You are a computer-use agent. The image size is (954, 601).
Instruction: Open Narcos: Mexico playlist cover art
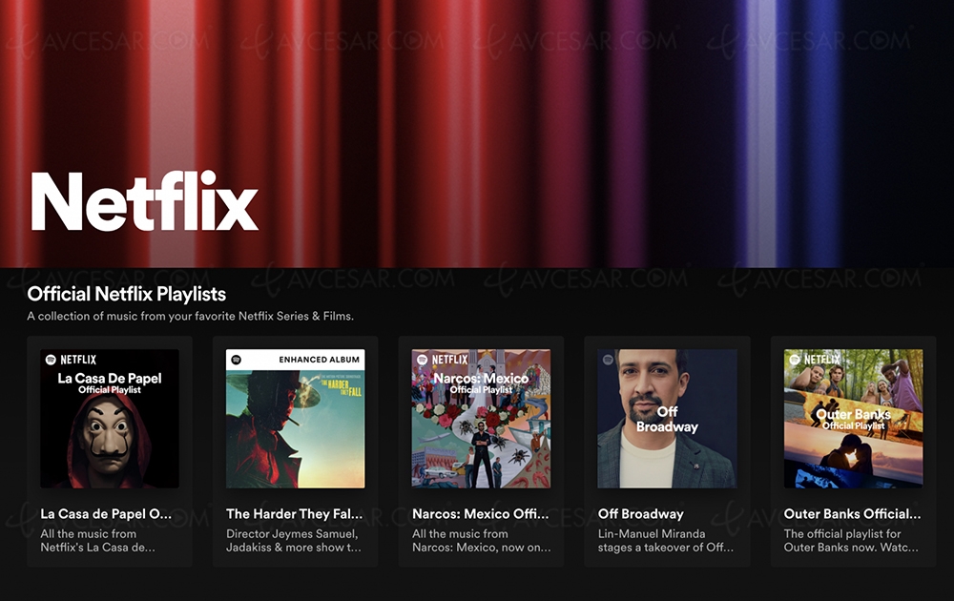[x=481, y=419]
